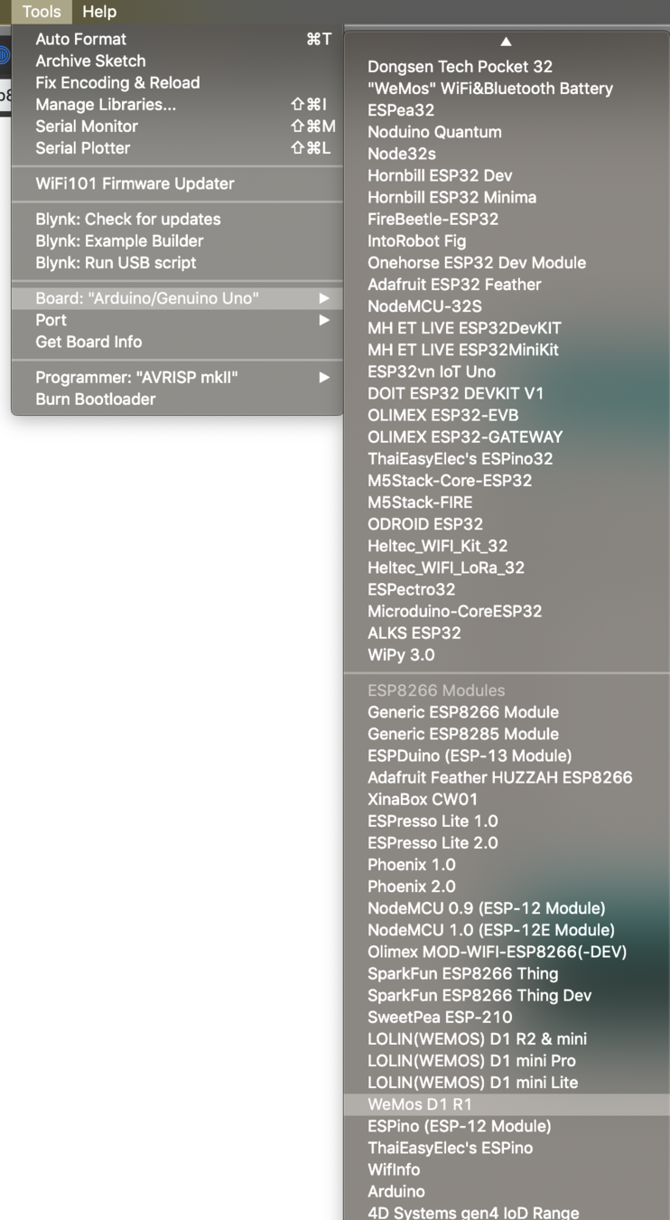Select Archive Sketch

(177, 61)
